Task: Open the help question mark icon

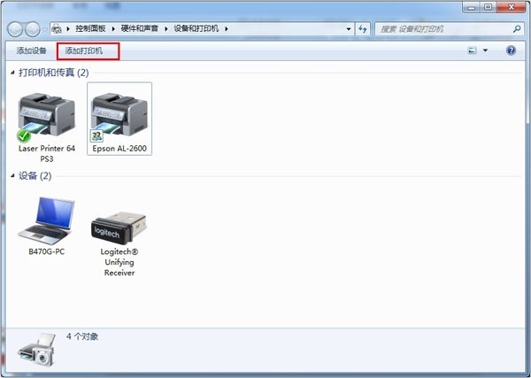Action: (511, 50)
